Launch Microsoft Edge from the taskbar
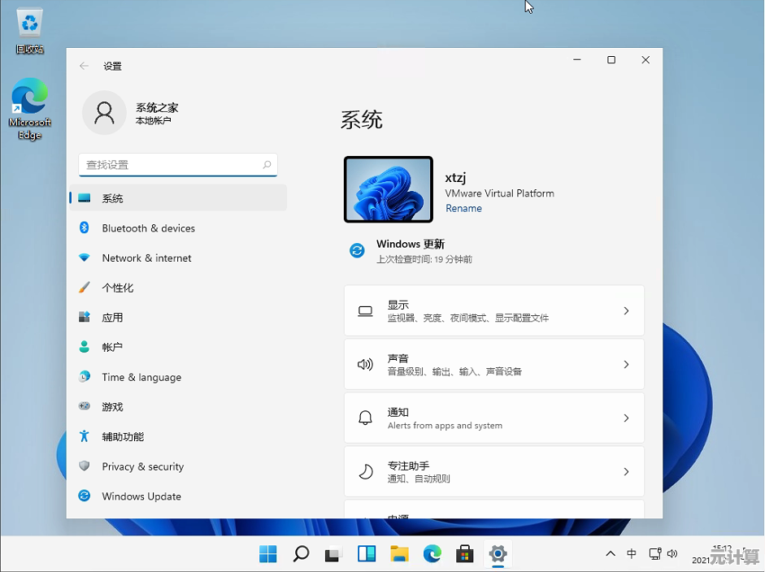This screenshot has height=572, width=765. pos(432,553)
